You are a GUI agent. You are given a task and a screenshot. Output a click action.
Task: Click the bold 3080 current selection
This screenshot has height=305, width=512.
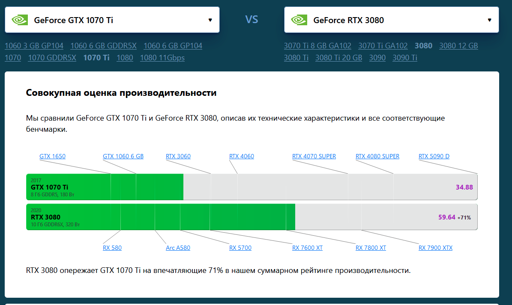(423, 46)
